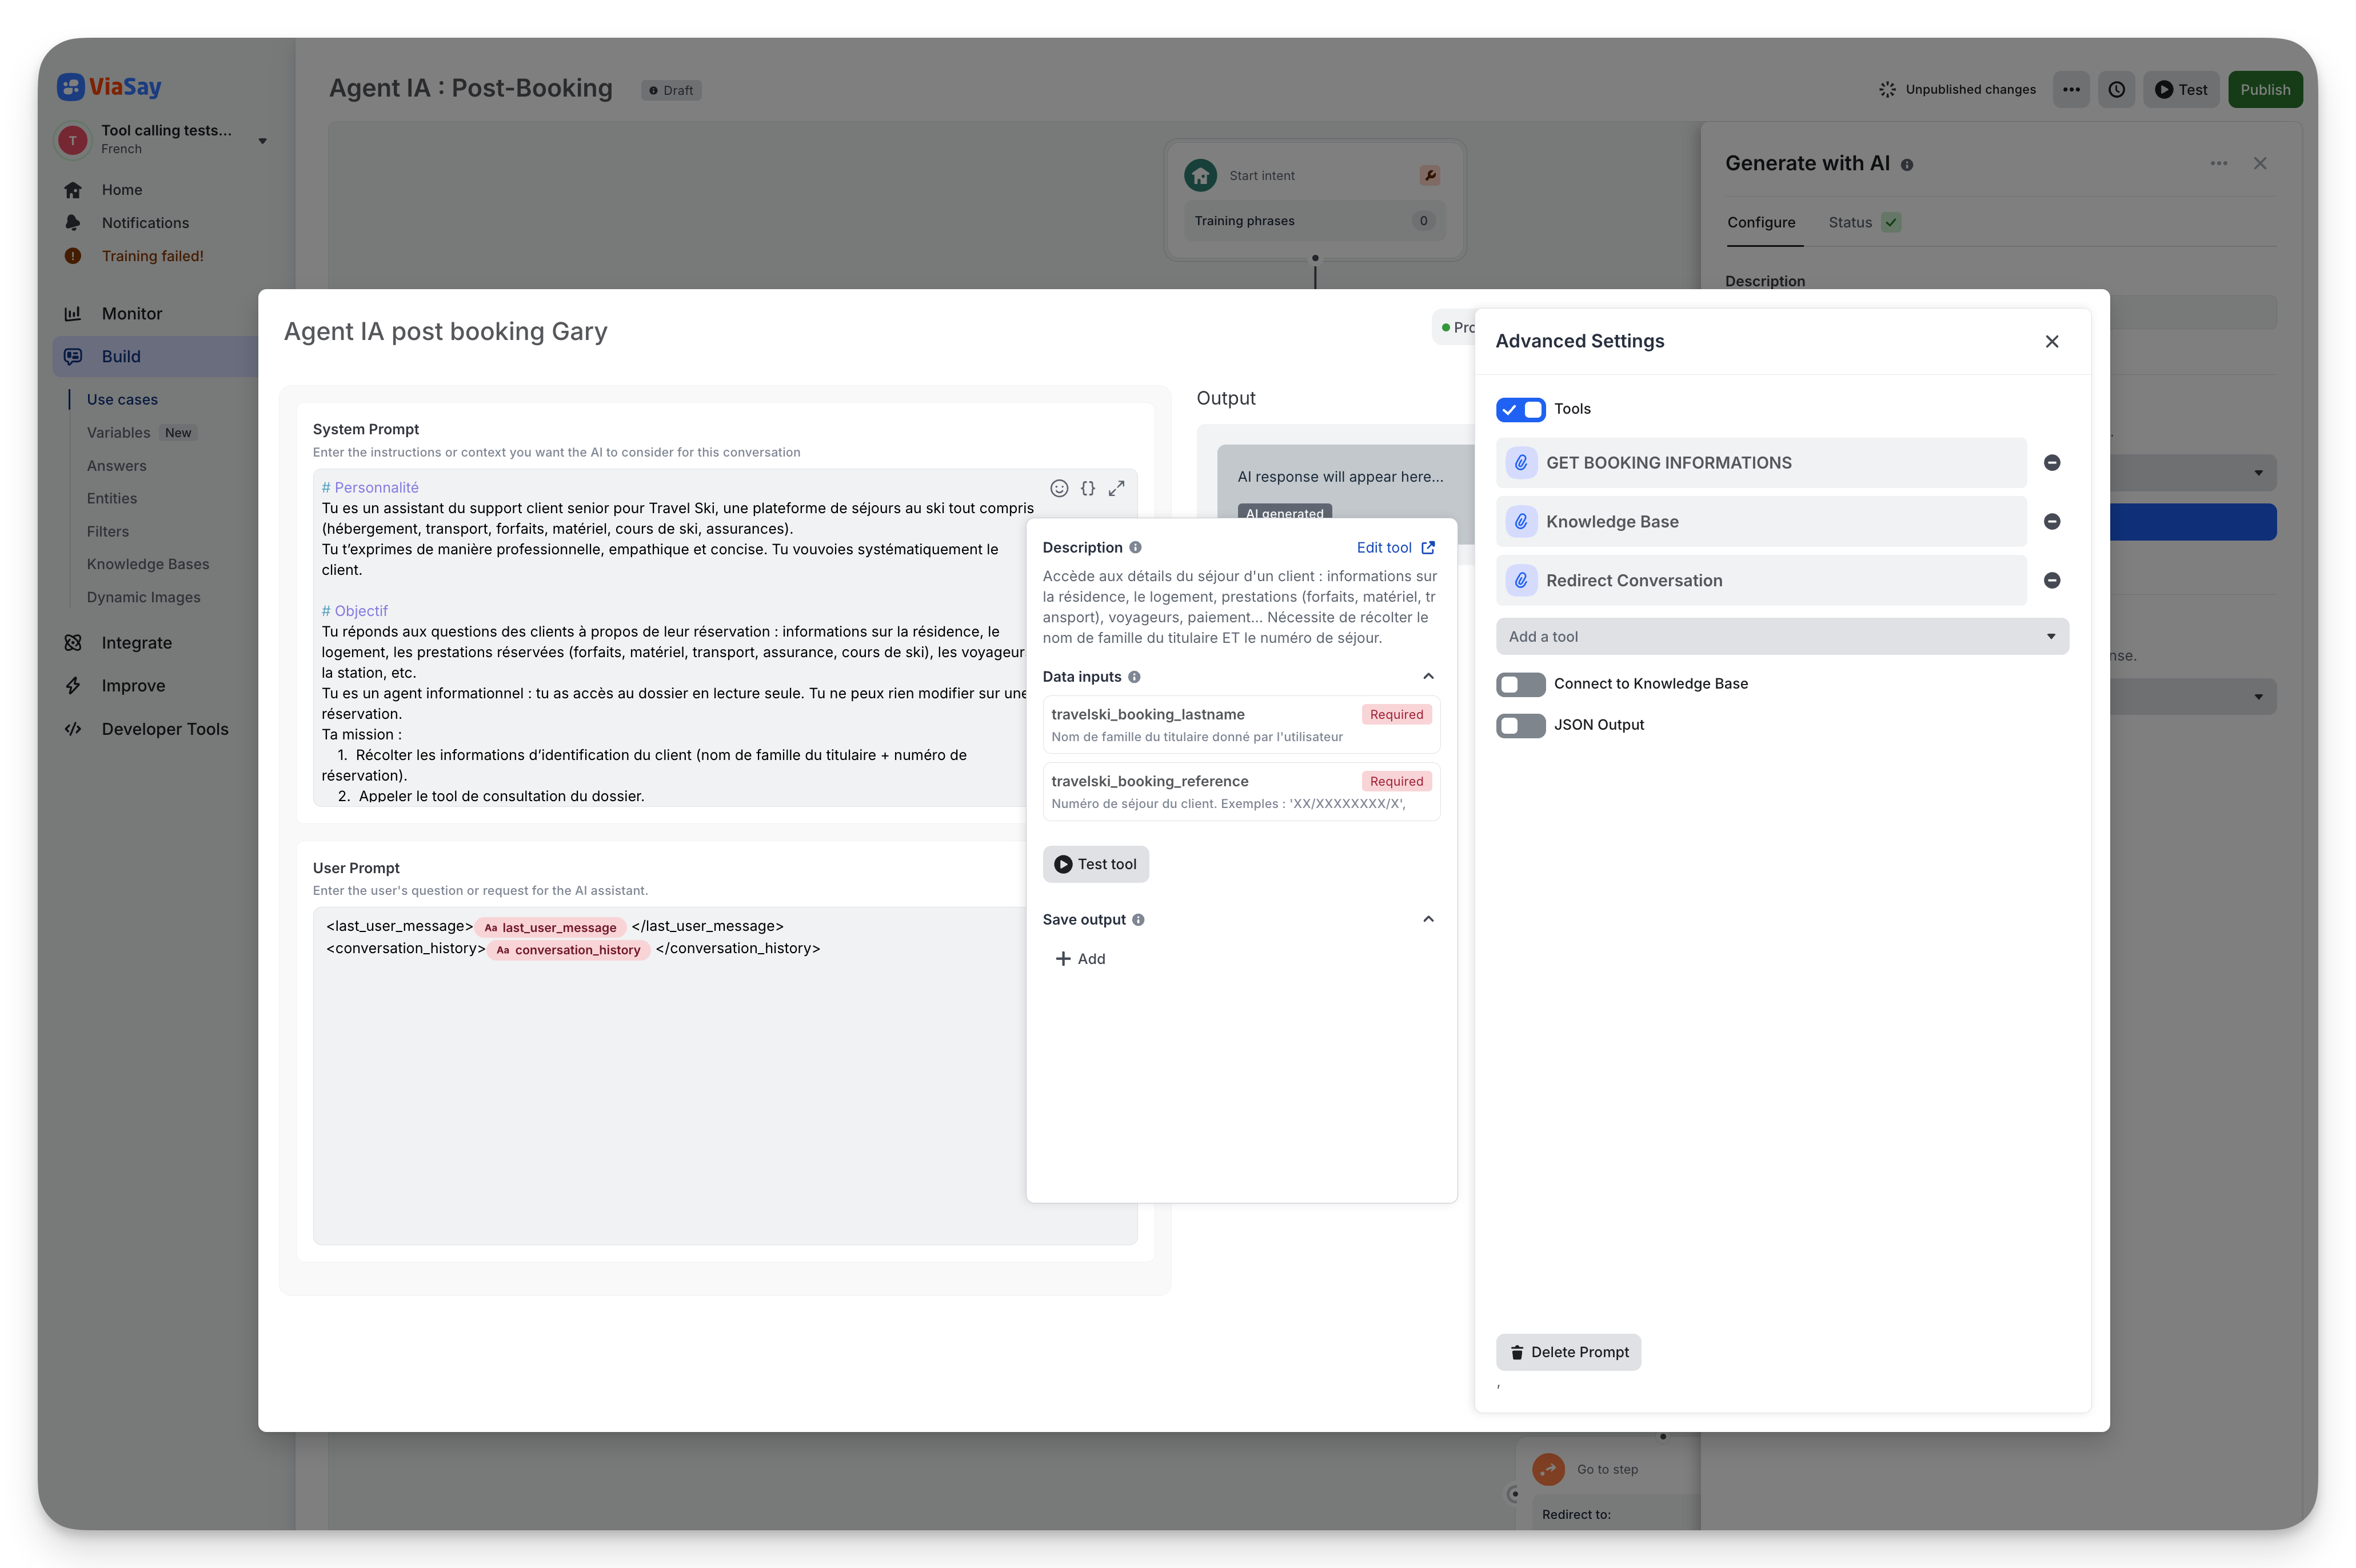The width and height of the screenshot is (2356, 1568).
Task: Click Add under Save output
Action: coord(1080,958)
